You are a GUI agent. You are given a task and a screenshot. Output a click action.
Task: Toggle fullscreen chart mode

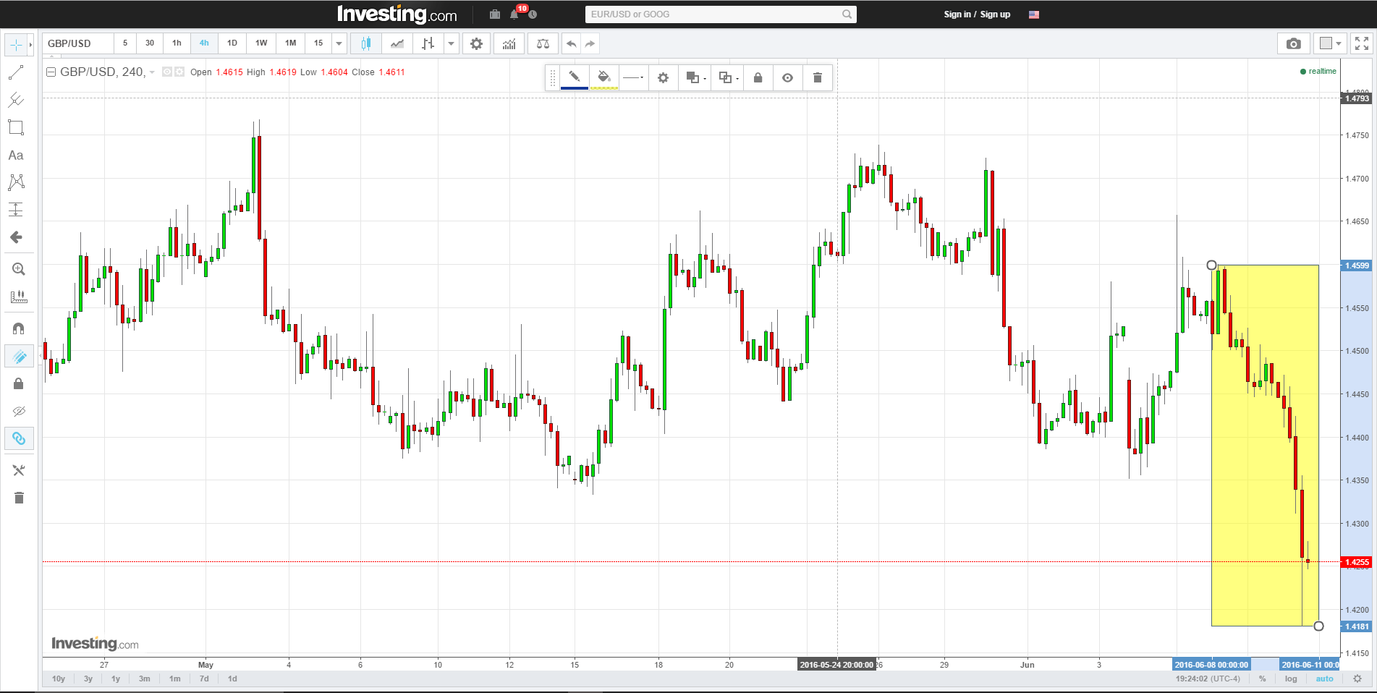click(x=1362, y=43)
